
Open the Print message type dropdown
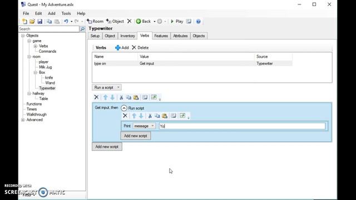click(144, 126)
